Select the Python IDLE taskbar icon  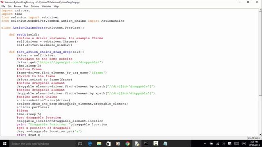pyautogui.click(x=137, y=143)
